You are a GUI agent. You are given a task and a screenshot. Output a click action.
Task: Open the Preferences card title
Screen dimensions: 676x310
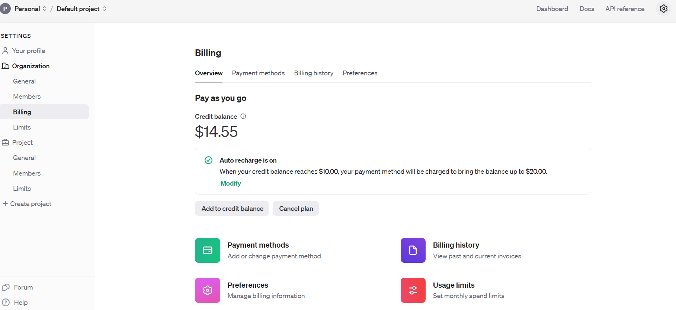click(x=248, y=285)
